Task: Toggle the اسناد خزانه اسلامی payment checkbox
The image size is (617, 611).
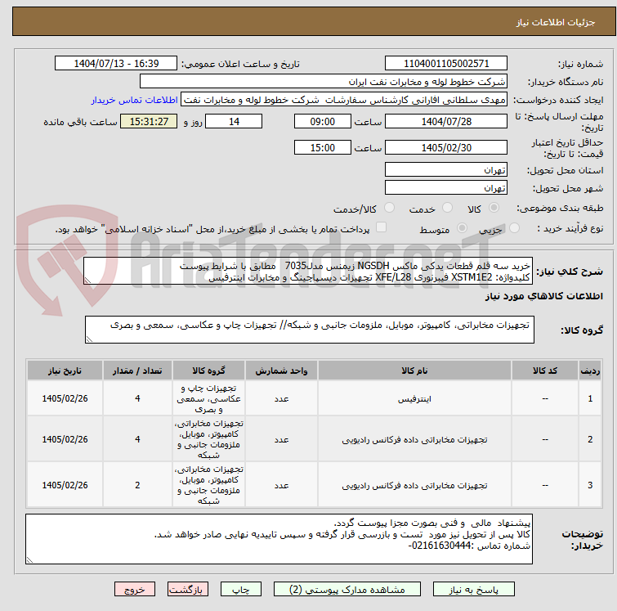Action: 381,227
